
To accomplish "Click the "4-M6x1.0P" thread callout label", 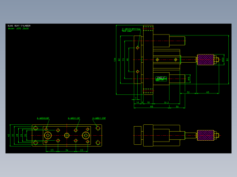I will pyautogui.click(x=74, y=118).
